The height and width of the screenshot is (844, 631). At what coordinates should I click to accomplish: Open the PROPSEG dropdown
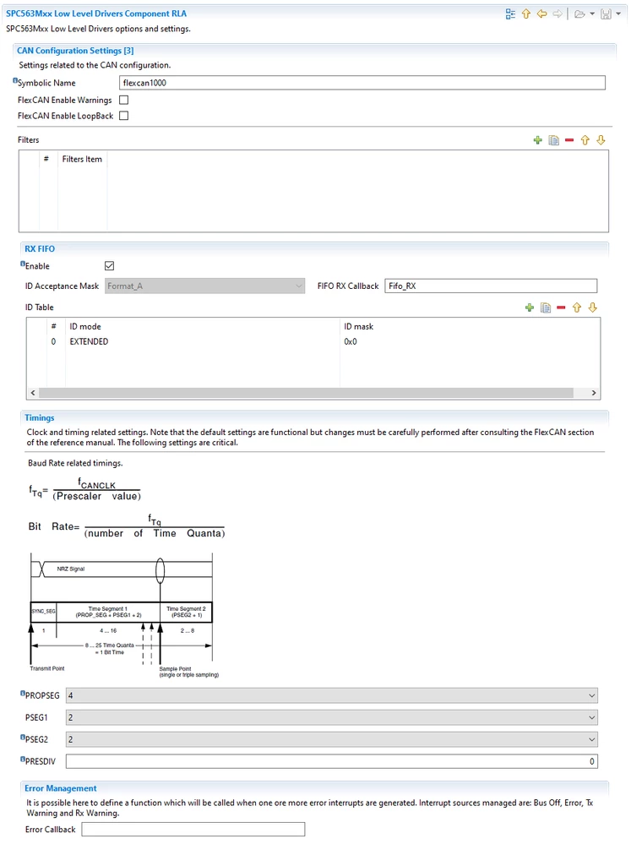tap(332, 696)
